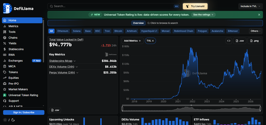266x125 pixels.
Task: Open the Support page
Action: [22, 101]
